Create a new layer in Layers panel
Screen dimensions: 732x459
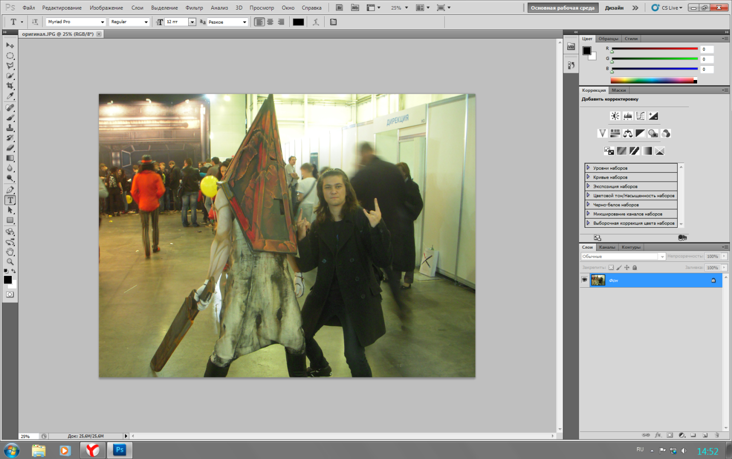point(705,435)
